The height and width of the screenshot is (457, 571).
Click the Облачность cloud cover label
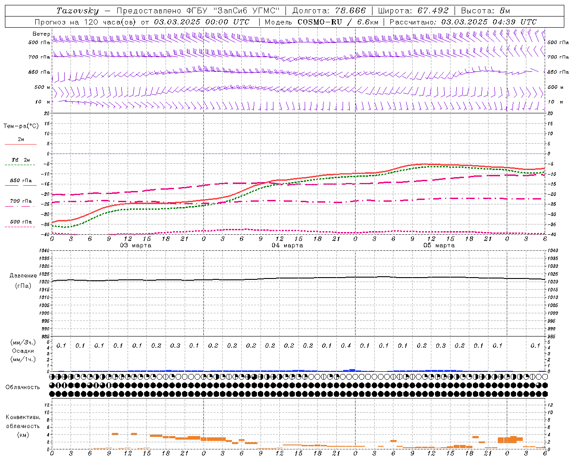point(23,387)
